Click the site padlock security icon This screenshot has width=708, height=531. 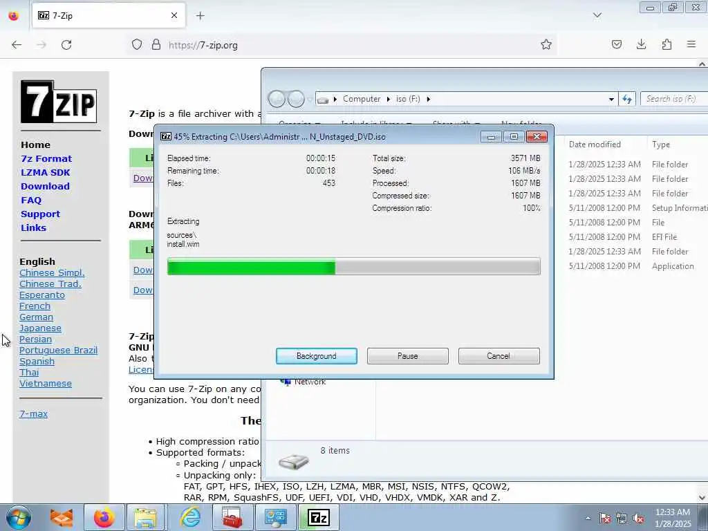click(156, 45)
